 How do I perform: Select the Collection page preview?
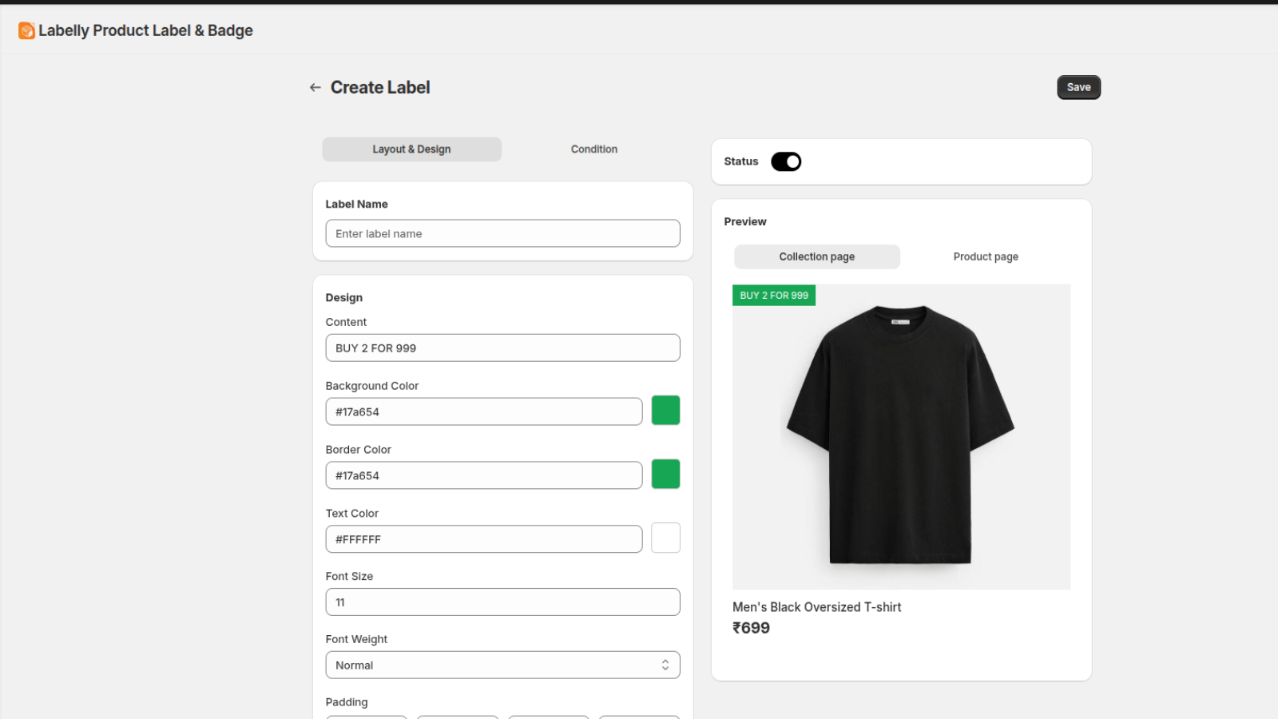(x=816, y=256)
